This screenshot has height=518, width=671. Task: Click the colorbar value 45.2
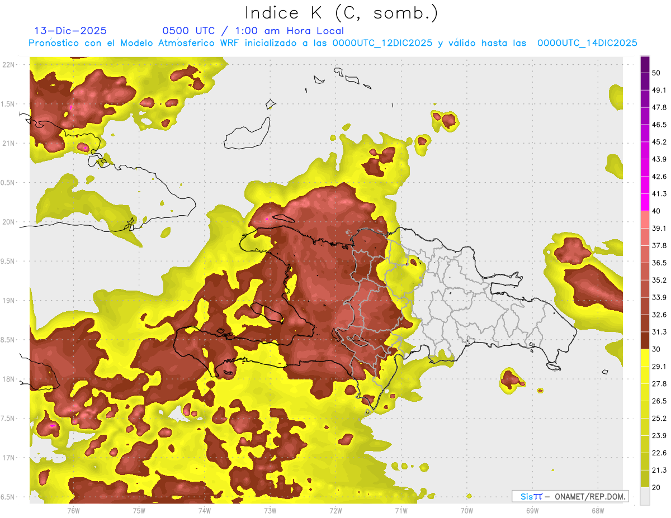pyautogui.click(x=659, y=142)
